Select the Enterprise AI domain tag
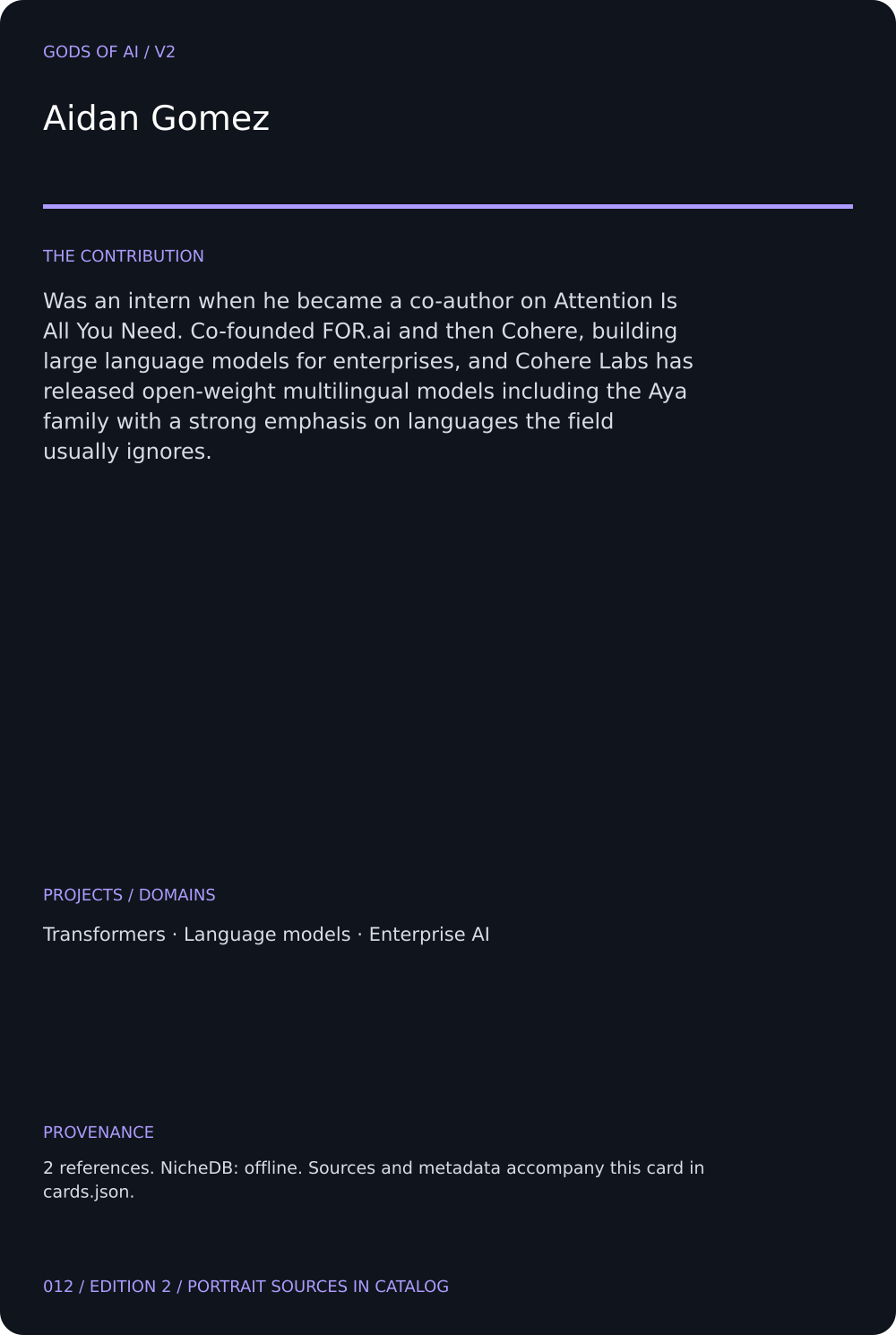Image resolution: width=896 pixels, height=1335 pixels. (429, 934)
